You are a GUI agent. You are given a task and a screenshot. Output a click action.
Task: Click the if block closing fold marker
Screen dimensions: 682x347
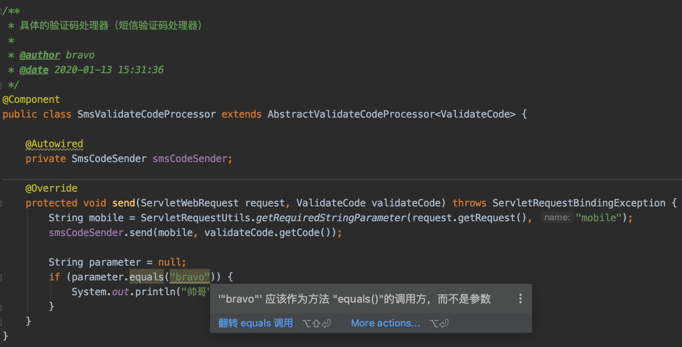[1, 307]
